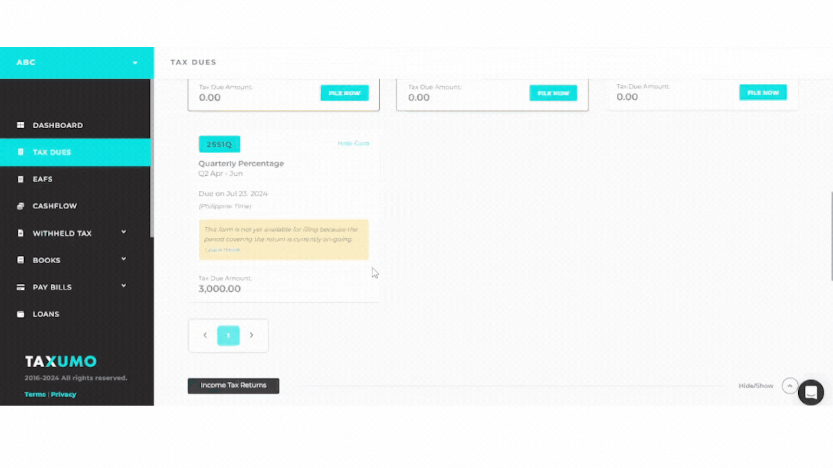Click the Tax Dues navigation icon
This screenshot has width=833, height=468.
(20, 152)
